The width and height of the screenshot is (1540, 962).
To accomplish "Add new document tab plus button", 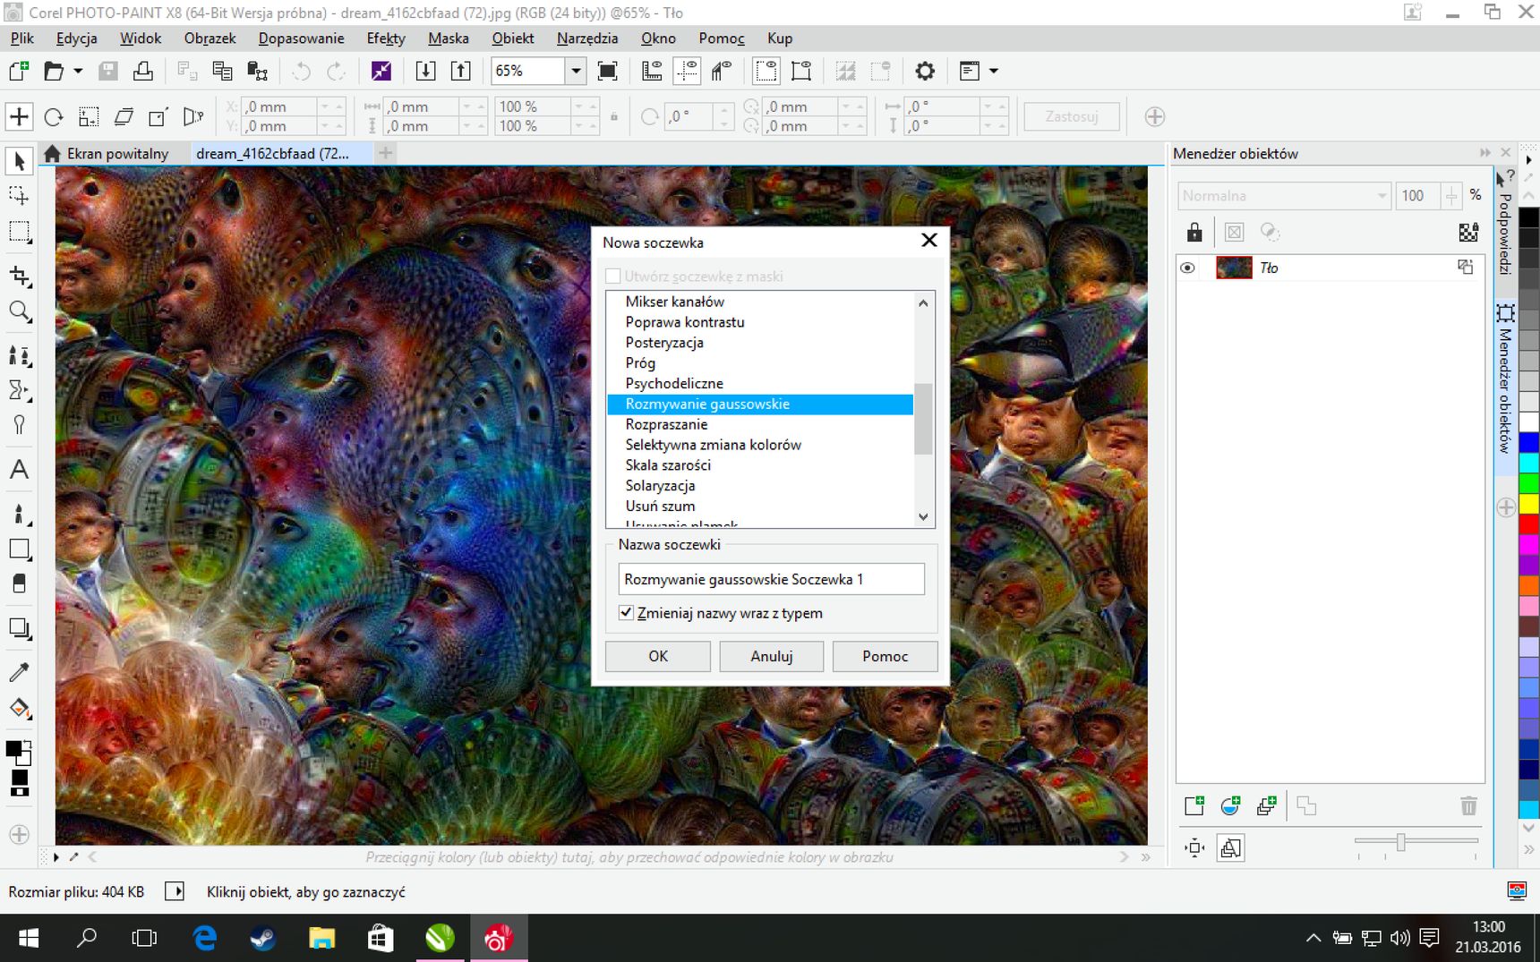I will (386, 153).
